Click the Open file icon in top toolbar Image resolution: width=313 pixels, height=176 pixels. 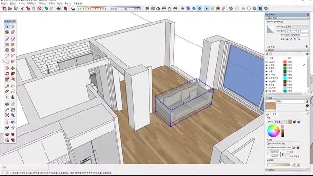(x=10, y=8)
